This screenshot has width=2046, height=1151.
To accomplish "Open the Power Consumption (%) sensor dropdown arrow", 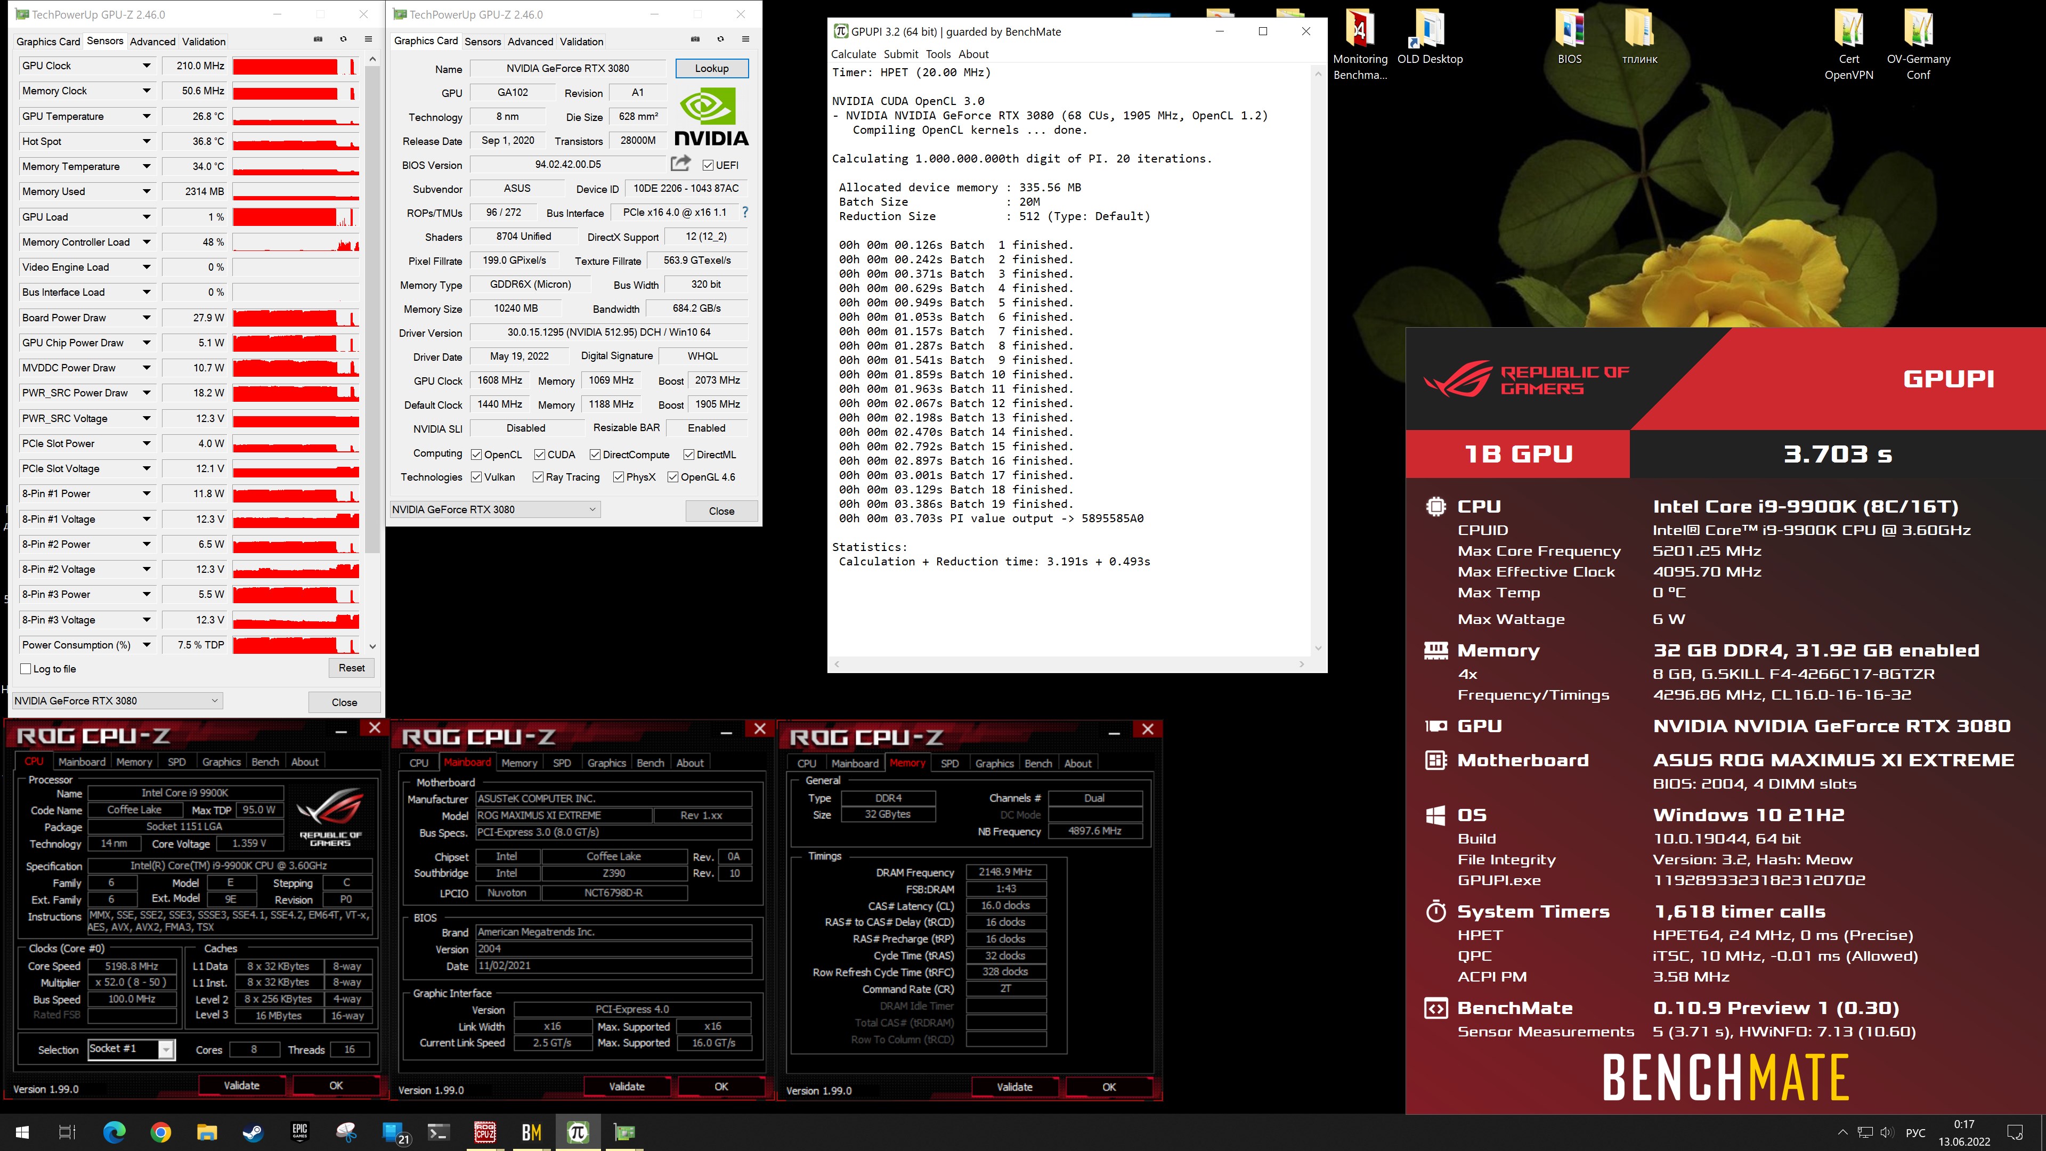I will pos(147,645).
